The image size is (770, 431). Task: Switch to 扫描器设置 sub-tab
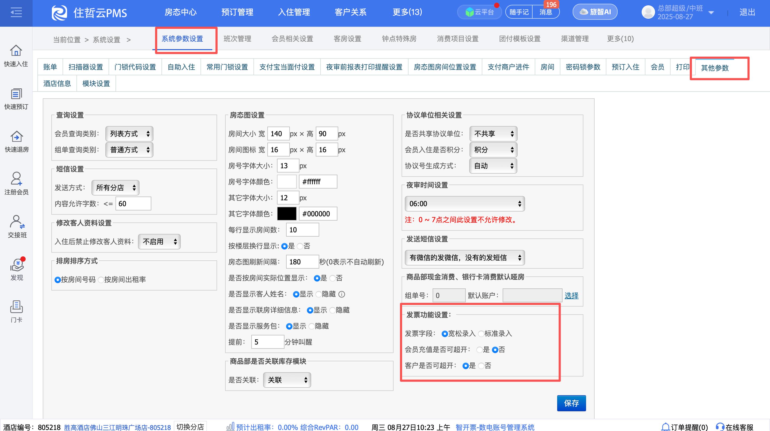86,67
